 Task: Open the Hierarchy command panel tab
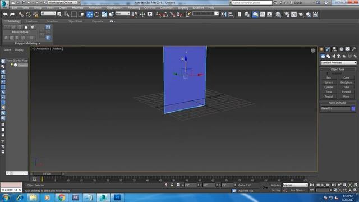click(x=334, y=49)
